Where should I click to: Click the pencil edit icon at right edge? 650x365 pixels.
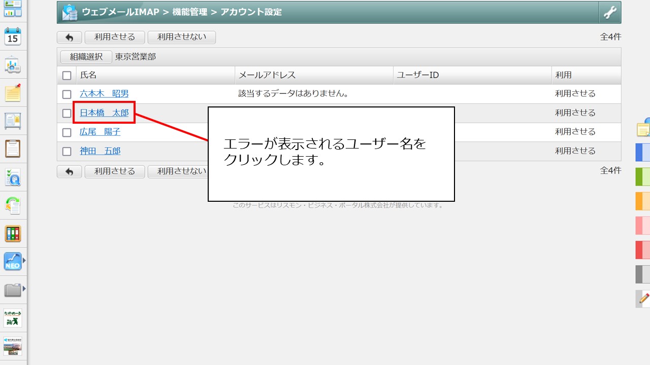click(643, 299)
